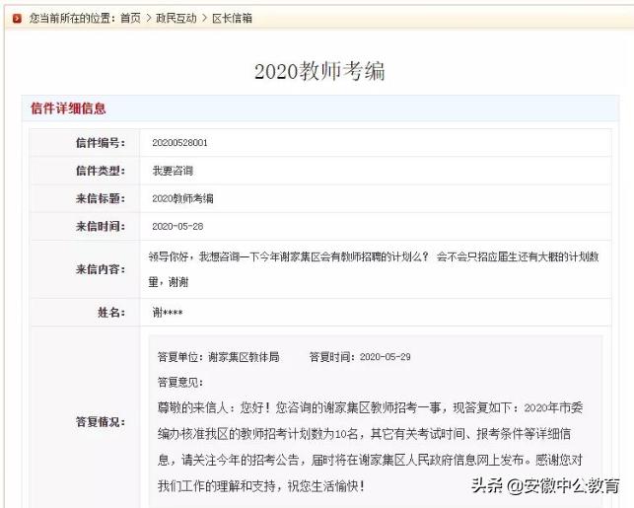
Task: Open the 政民互动 breadcrumb link
Action: click(x=176, y=19)
